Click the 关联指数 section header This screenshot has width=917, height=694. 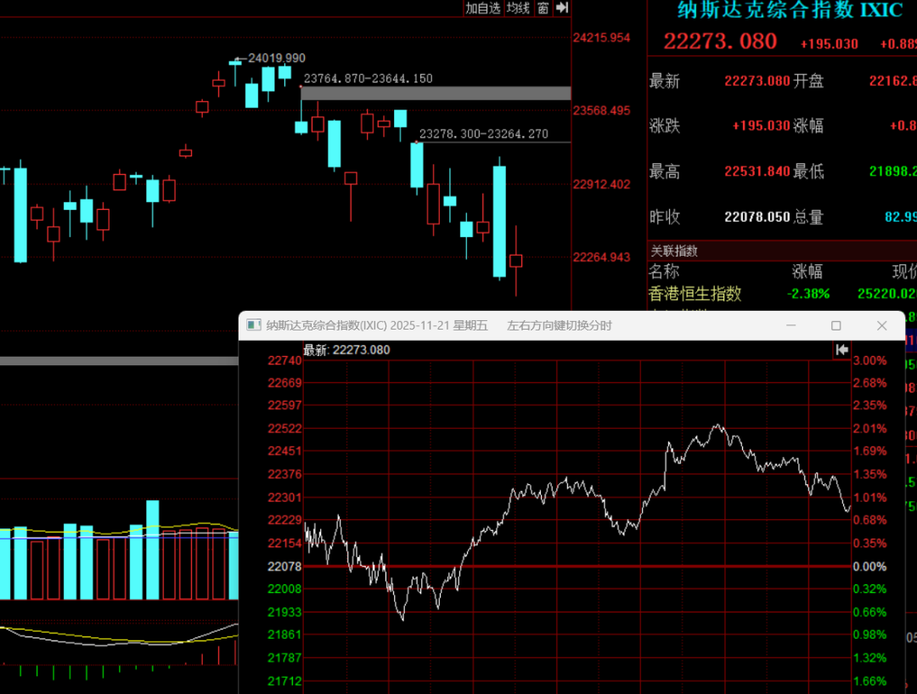(674, 251)
